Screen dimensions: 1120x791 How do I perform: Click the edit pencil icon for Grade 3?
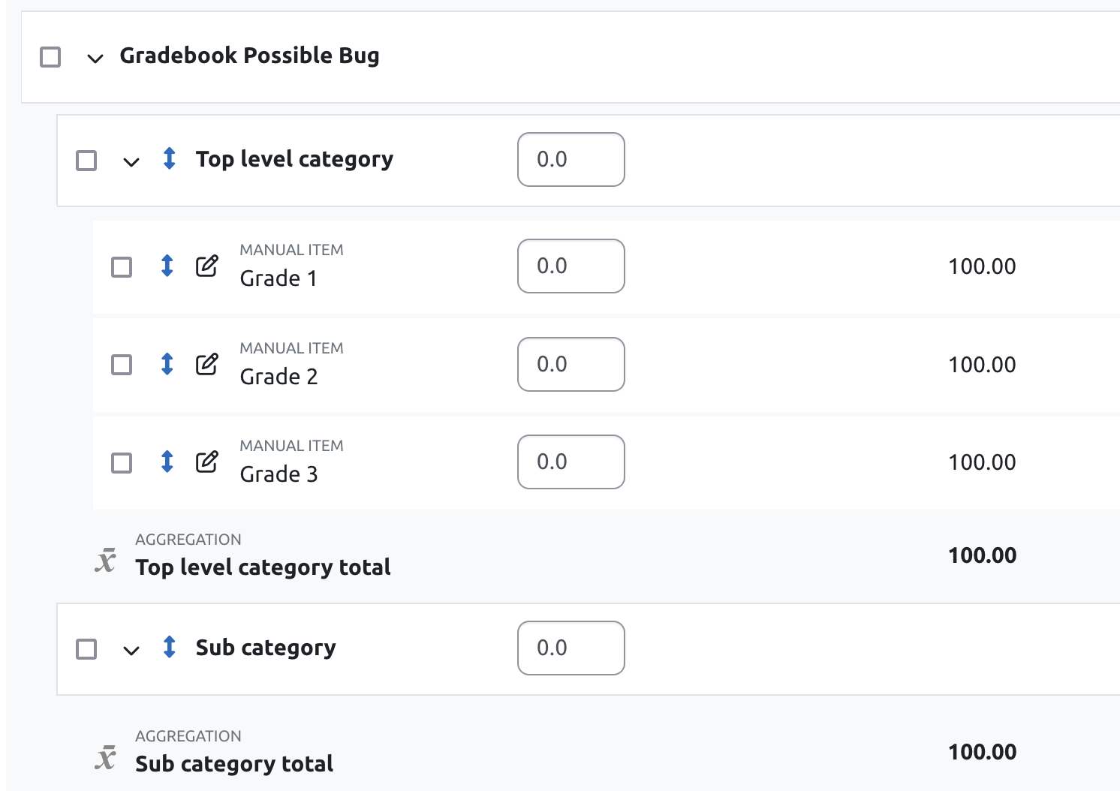point(207,462)
